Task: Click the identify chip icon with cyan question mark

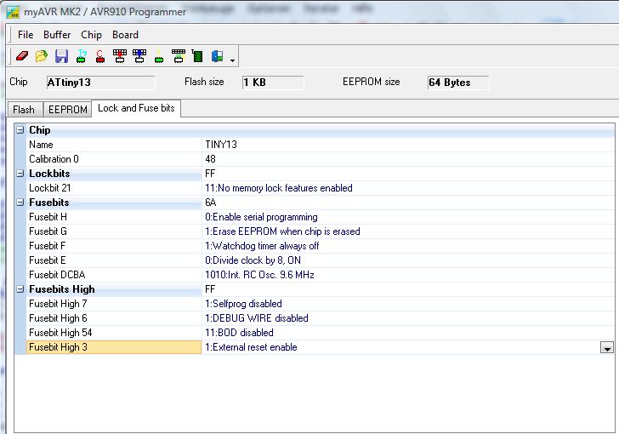Action: point(81,56)
